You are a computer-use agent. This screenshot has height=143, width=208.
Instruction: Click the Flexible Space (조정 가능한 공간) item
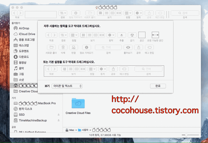(155, 35)
